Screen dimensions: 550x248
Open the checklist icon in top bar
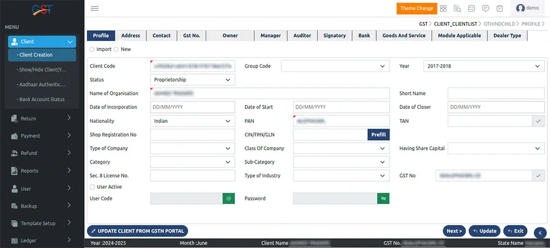coord(471,8)
